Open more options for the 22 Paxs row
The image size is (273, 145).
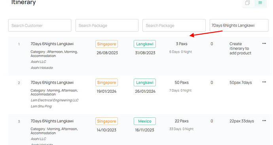(264, 120)
